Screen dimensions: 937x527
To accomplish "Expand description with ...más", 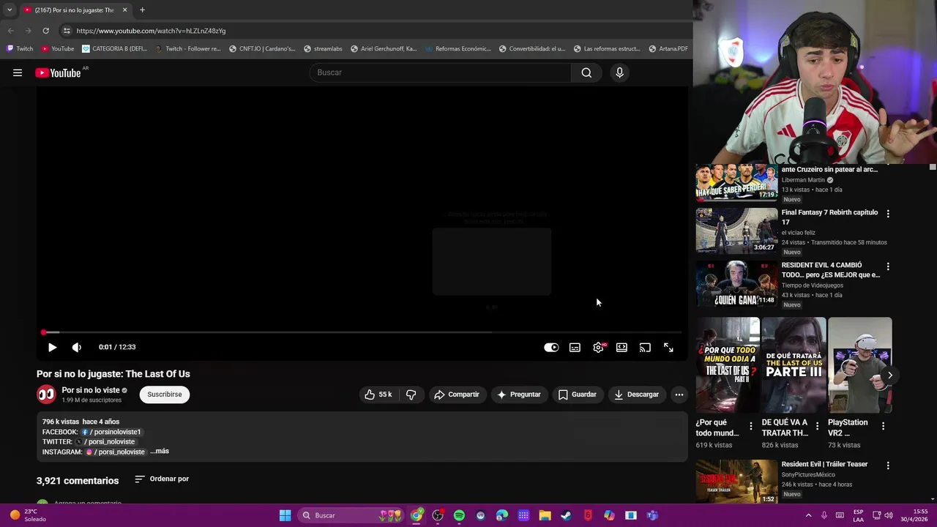I will tap(160, 452).
